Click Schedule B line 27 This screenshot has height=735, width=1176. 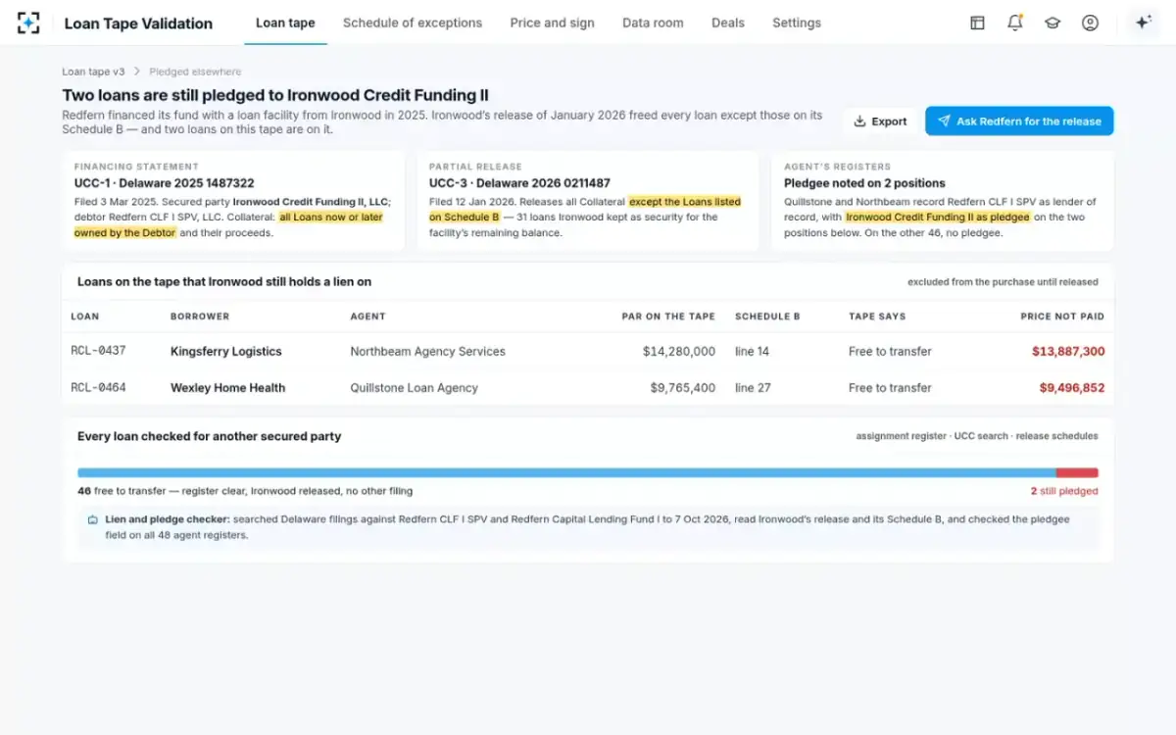click(x=753, y=387)
